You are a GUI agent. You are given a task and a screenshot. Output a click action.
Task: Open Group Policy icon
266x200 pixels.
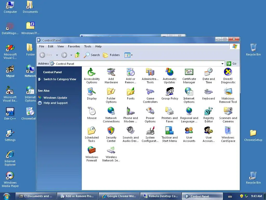click(x=170, y=93)
